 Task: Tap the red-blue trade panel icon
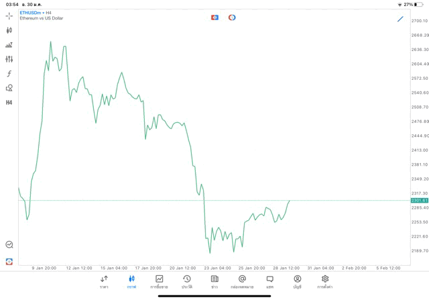coord(214,17)
